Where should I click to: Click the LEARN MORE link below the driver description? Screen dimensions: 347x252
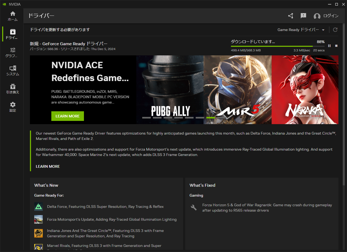48,166
